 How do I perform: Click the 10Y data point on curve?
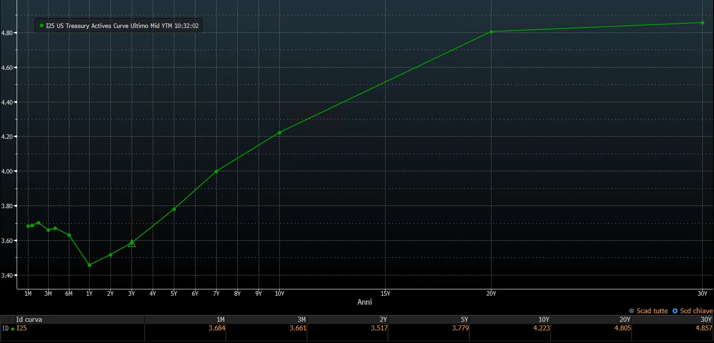click(279, 133)
